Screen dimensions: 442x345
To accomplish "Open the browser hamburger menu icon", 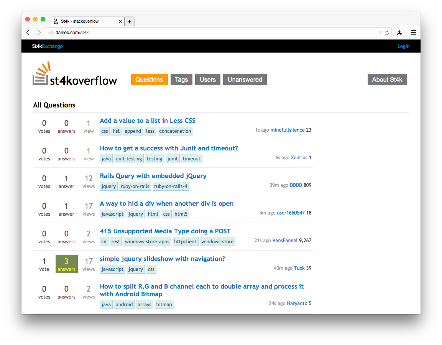I will click(x=414, y=33).
